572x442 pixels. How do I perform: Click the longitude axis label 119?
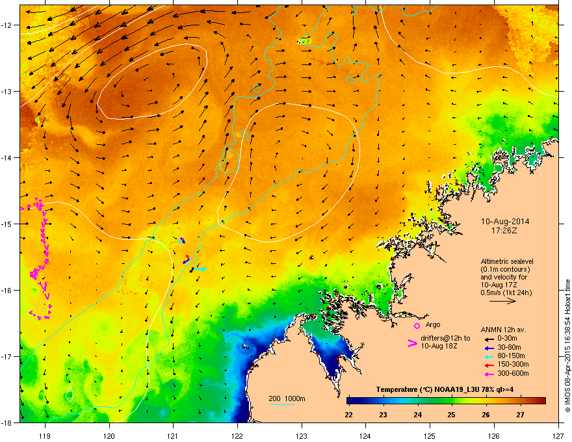pos(45,435)
